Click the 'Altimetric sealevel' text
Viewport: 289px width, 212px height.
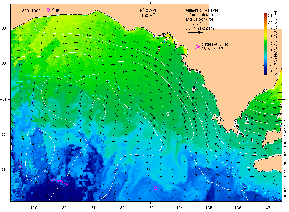tap(201, 10)
